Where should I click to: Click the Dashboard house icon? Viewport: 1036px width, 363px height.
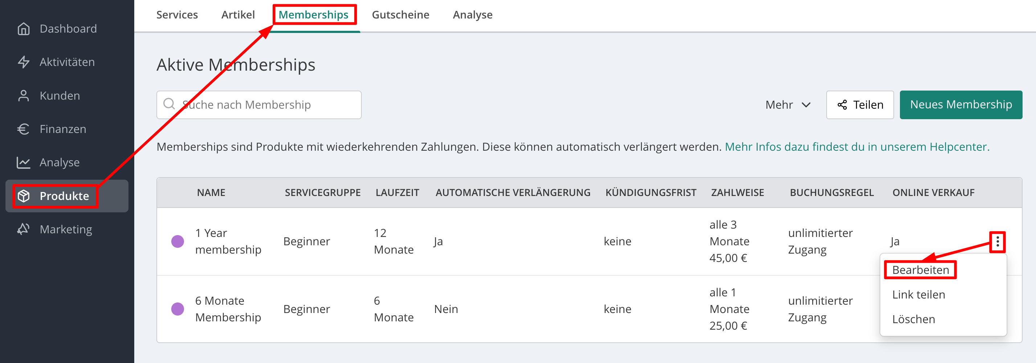tap(24, 29)
